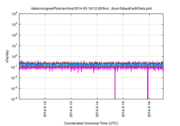
Task: Click the 10^0 y-axis tick label
Action: click(14, 57)
